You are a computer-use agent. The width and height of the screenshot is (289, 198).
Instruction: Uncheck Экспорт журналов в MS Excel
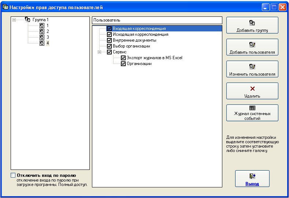point(123,58)
